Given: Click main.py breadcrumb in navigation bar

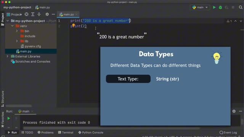Looking at the screenshot, I should 43,7.
